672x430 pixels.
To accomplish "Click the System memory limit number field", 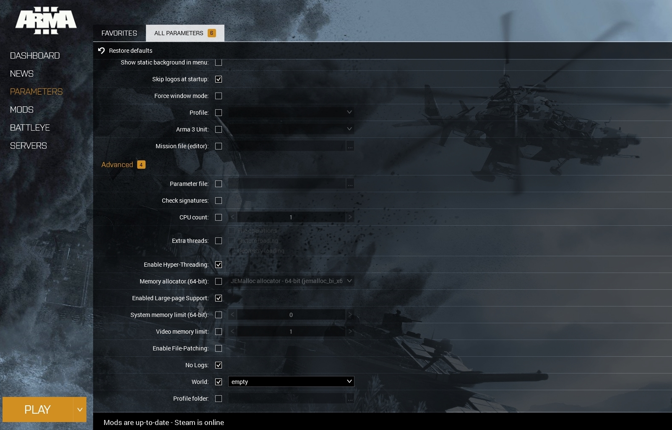I will point(291,315).
